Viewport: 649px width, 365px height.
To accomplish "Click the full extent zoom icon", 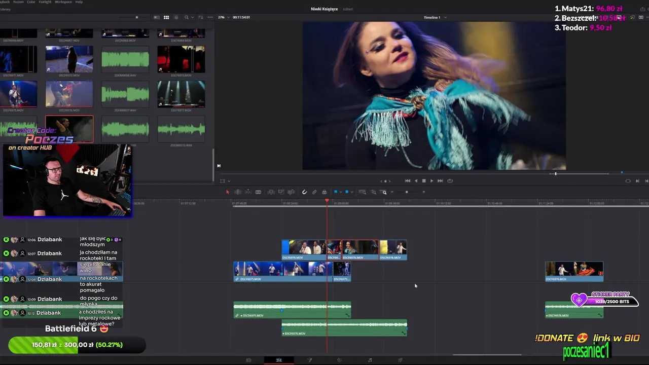I will [x=362, y=192].
